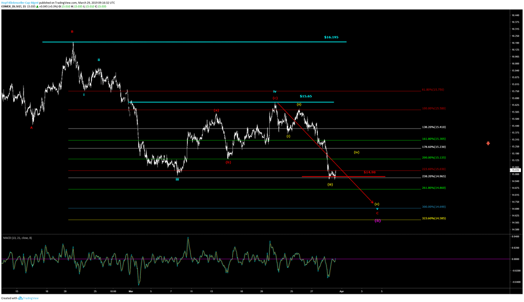Select the red (c) wave label
Screen dimensions: 524x302
pyautogui.click(x=275, y=98)
